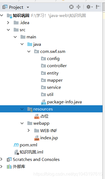The image size is (105, 179).
Task: Collapse the com.swf.ssm package chevron
Action: (x=29, y=52)
